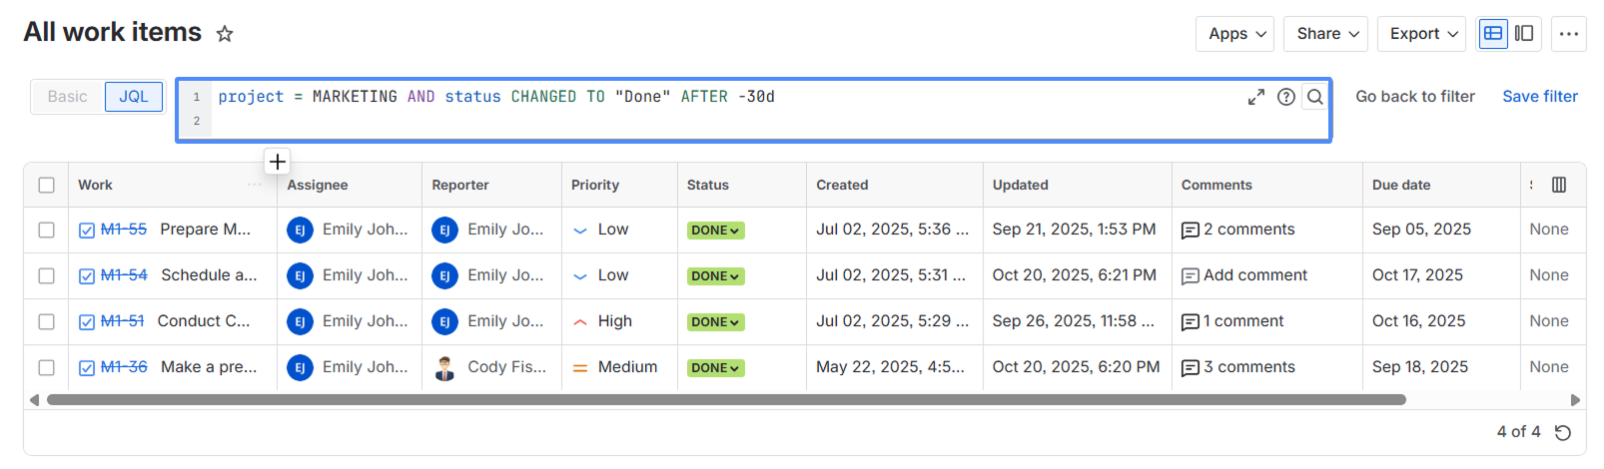Open the three-dots more actions menu
The width and height of the screenshot is (1604, 469).
coord(1569,34)
